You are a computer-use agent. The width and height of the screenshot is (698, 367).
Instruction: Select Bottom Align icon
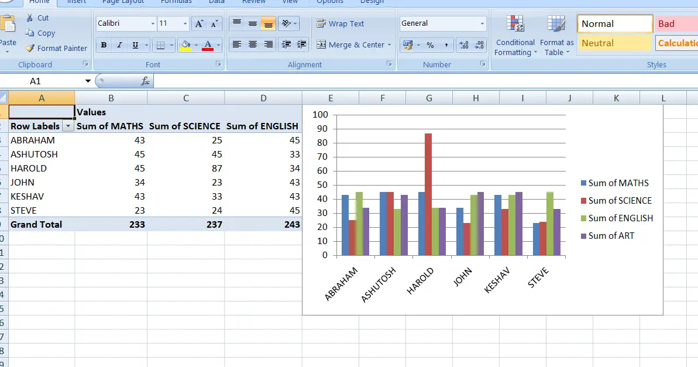[268, 23]
